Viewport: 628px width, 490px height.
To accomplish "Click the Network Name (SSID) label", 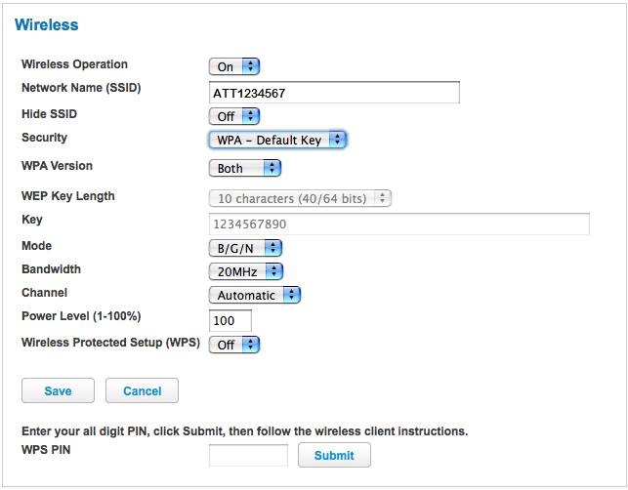I will 81,89.
